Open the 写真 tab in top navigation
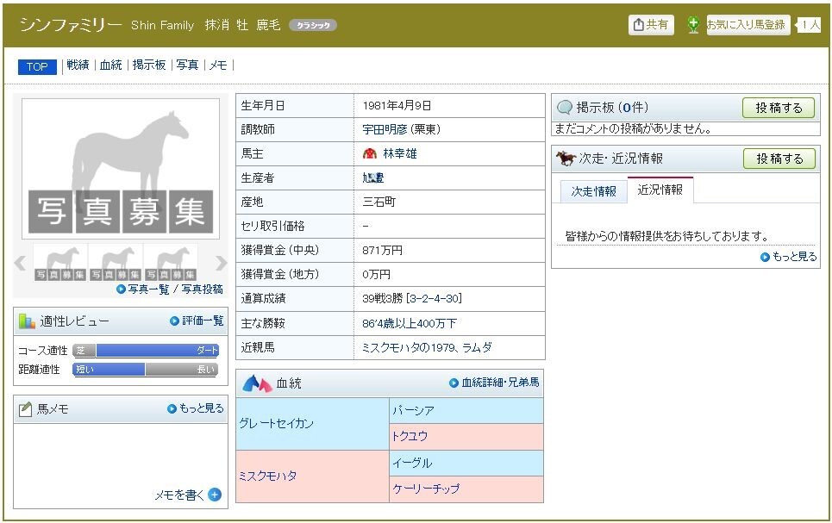 tap(187, 65)
